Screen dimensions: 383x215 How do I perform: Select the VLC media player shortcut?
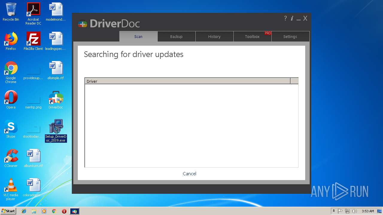point(11,189)
